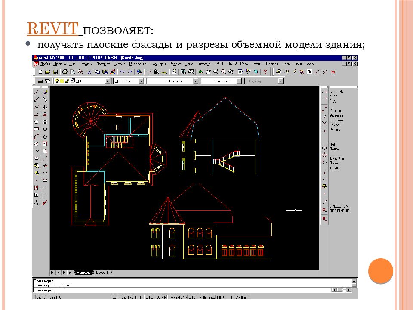Click the Open file folder icon

(48, 72)
